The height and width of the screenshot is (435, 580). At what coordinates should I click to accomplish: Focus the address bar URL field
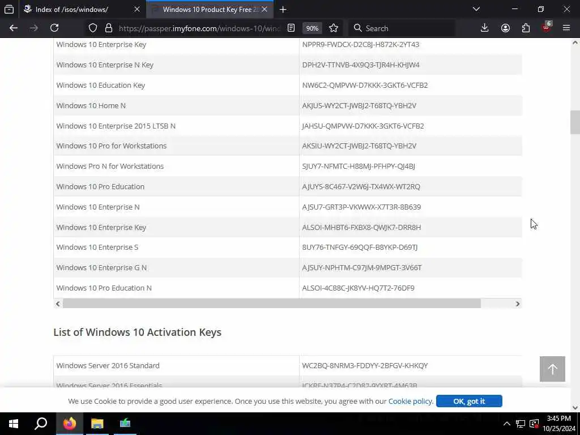click(x=200, y=28)
